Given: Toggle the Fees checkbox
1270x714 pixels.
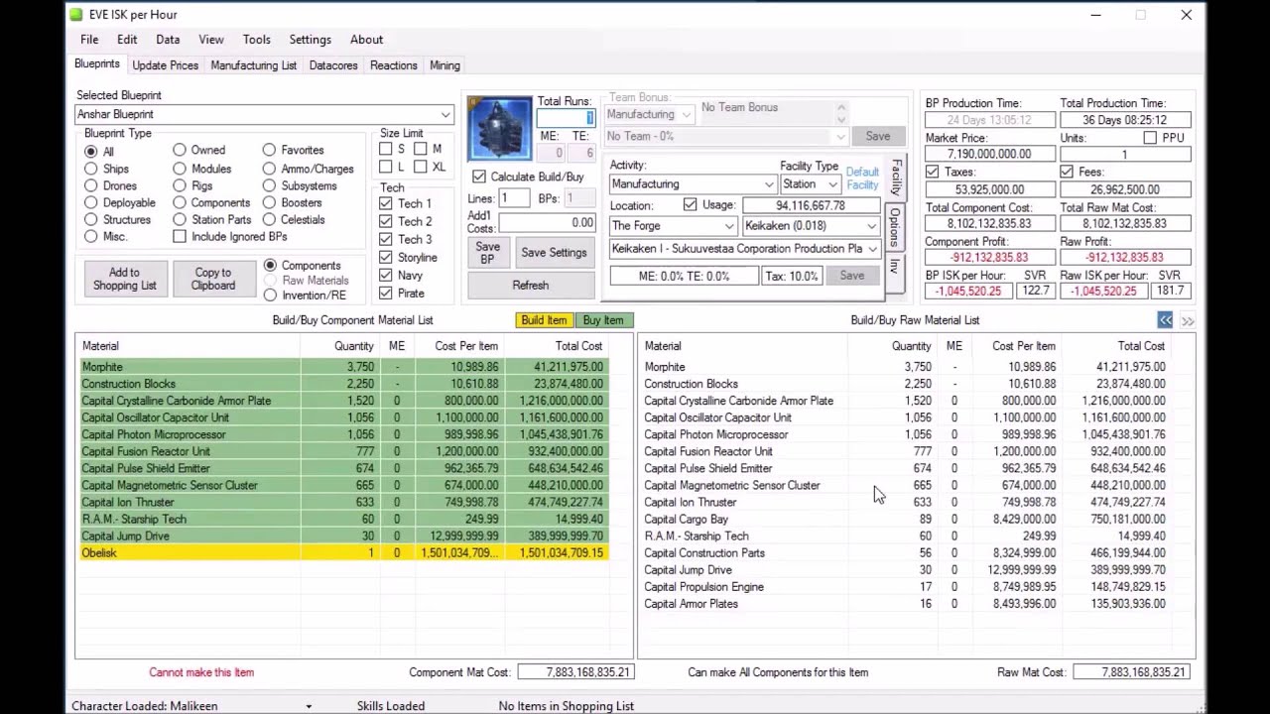Looking at the screenshot, I should point(1067,172).
